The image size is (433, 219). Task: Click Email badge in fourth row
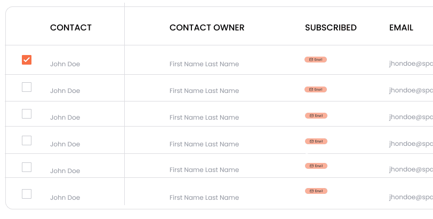click(x=316, y=142)
